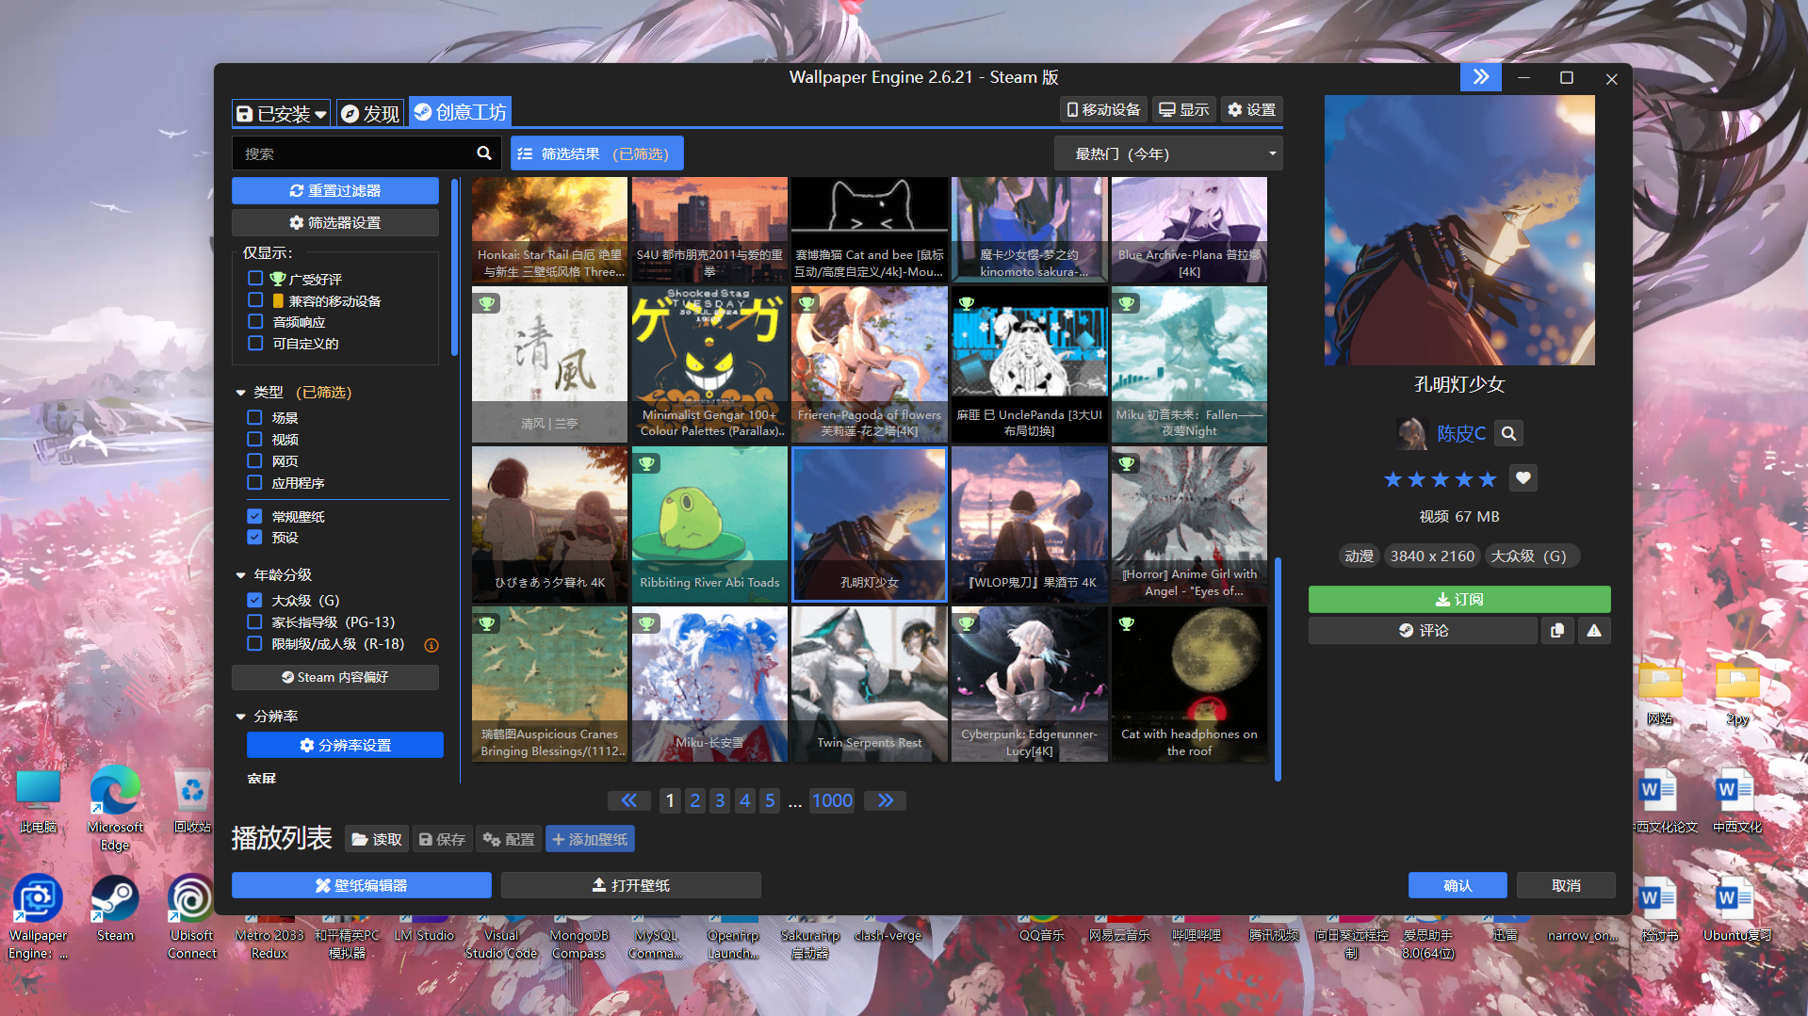Collapse the 分辨率 section

[x=241, y=717]
